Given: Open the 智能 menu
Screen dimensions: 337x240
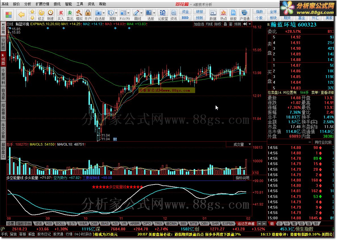Looking at the screenshot, I should (x=69, y=4).
